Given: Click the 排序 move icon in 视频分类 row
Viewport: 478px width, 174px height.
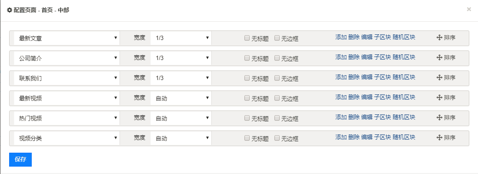Looking at the screenshot, I should click(439, 137).
